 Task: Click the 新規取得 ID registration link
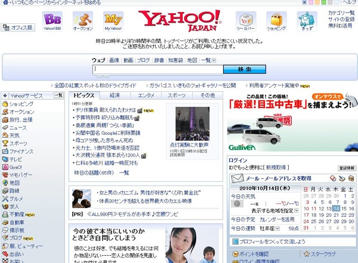pyautogui.click(x=277, y=168)
